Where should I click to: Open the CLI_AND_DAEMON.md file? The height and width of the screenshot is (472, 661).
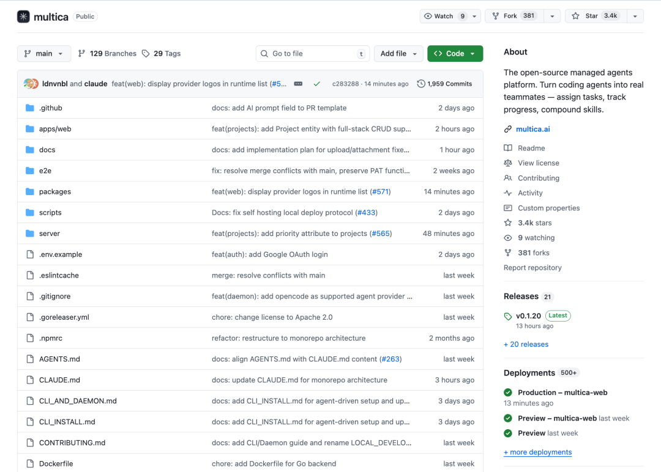click(78, 401)
